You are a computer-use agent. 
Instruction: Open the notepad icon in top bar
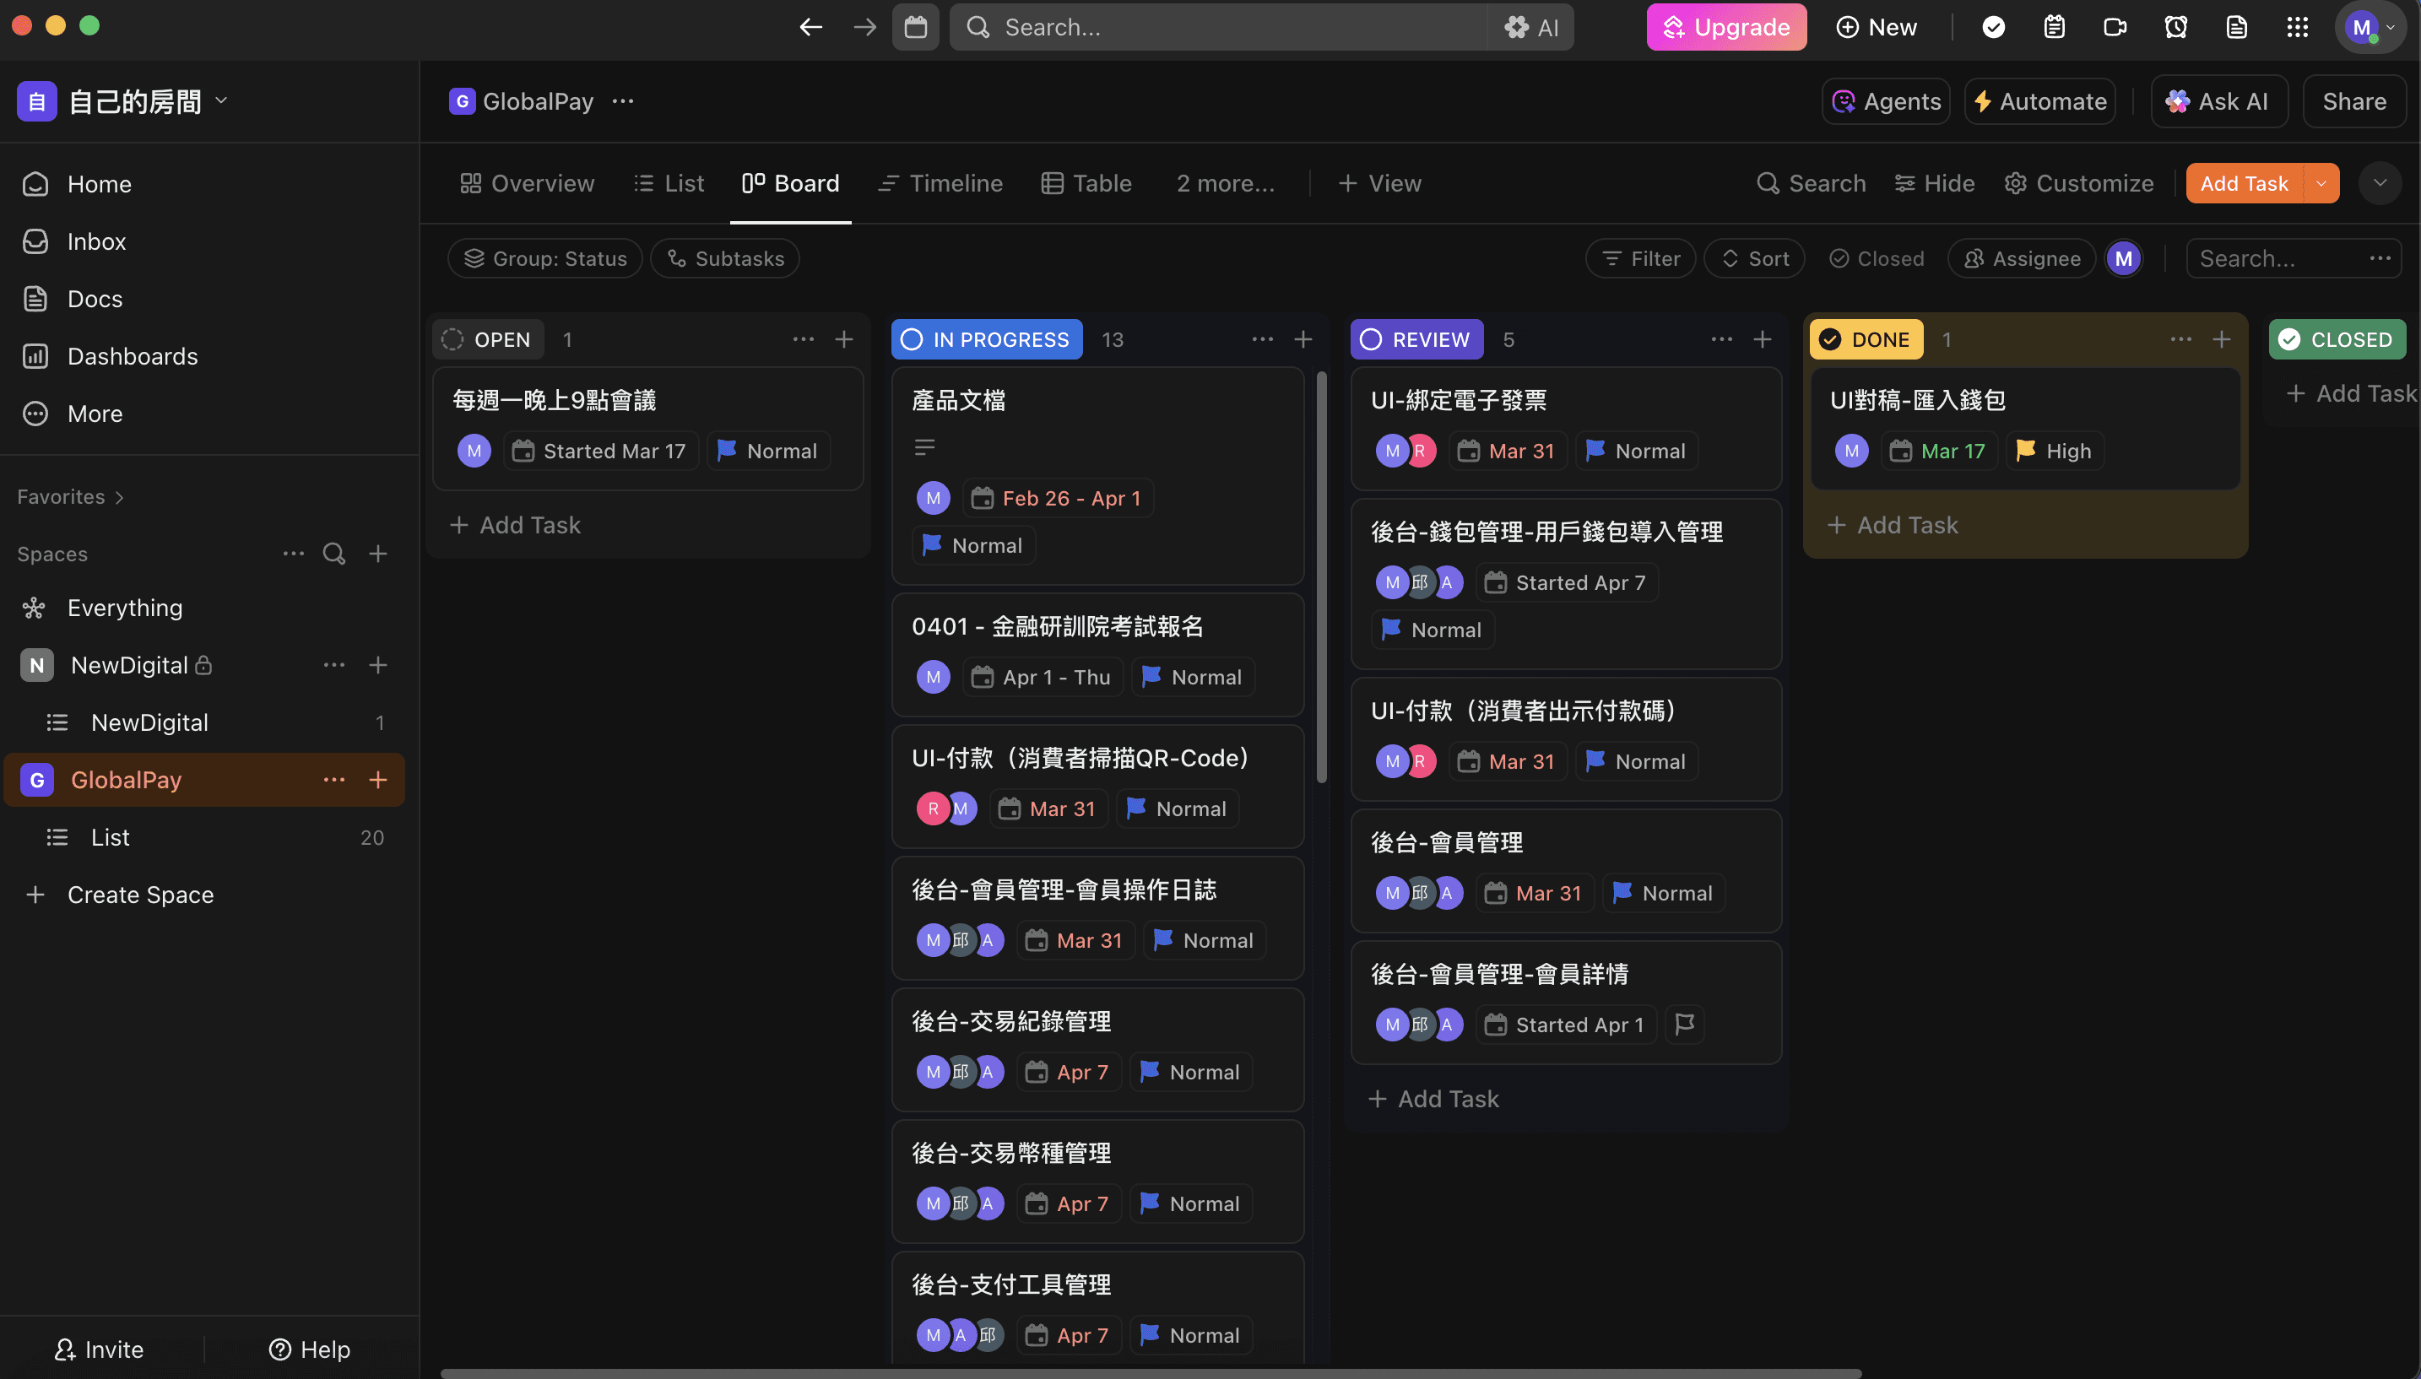[x=2054, y=26]
